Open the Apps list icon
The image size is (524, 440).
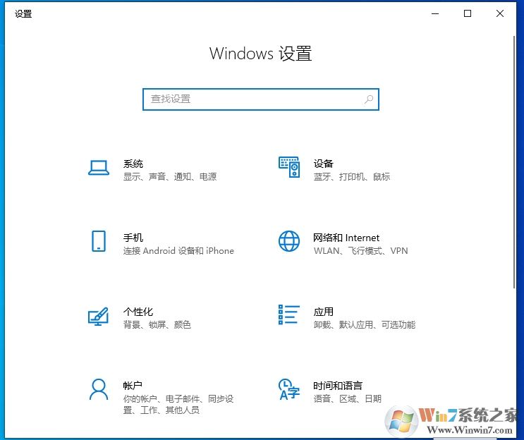[x=289, y=314]
